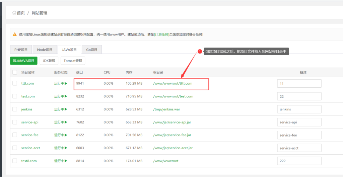Viewport: 343px width, 177px height.
Task: Toggle running status of service-fee
Action: (61, 135)
